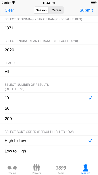Tap the Clear button

tap(9, 10)
